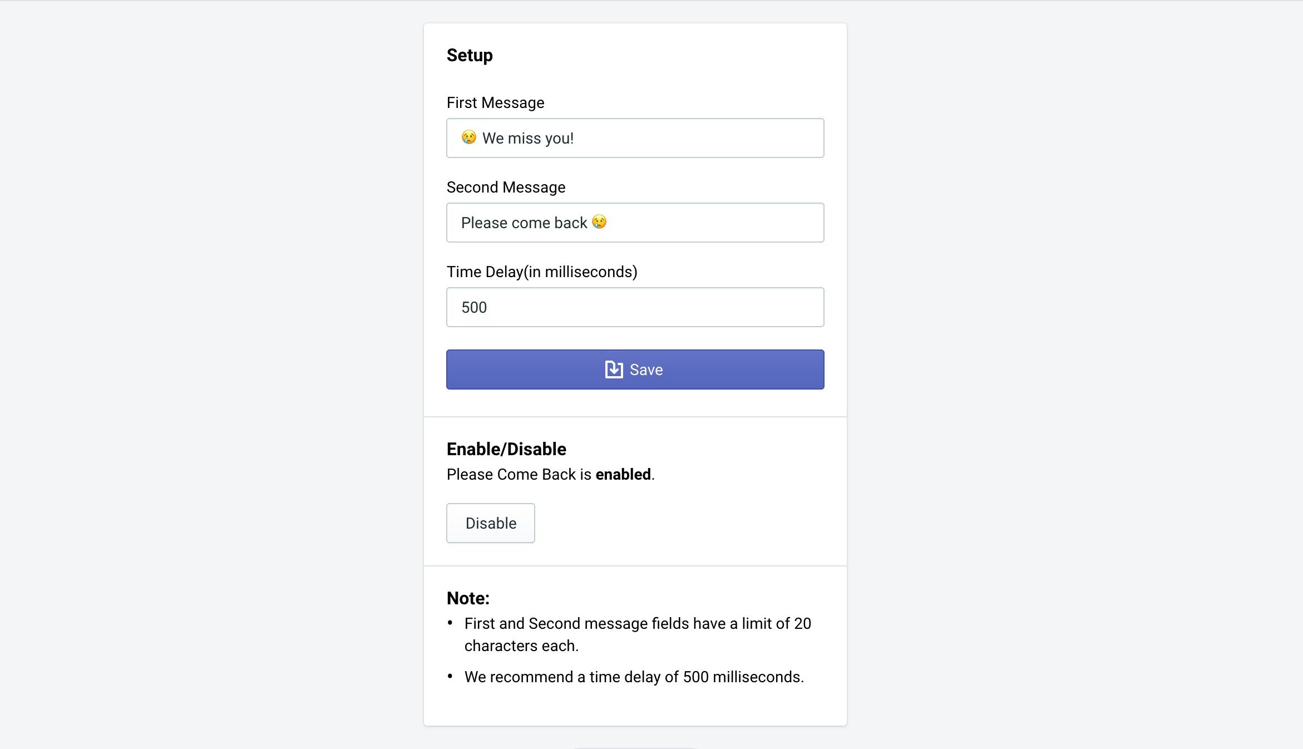This screenshot has height=749, width=1303.
Task: Click the 'Please Come Back is' status text
Action: click(x=519, y=475)
